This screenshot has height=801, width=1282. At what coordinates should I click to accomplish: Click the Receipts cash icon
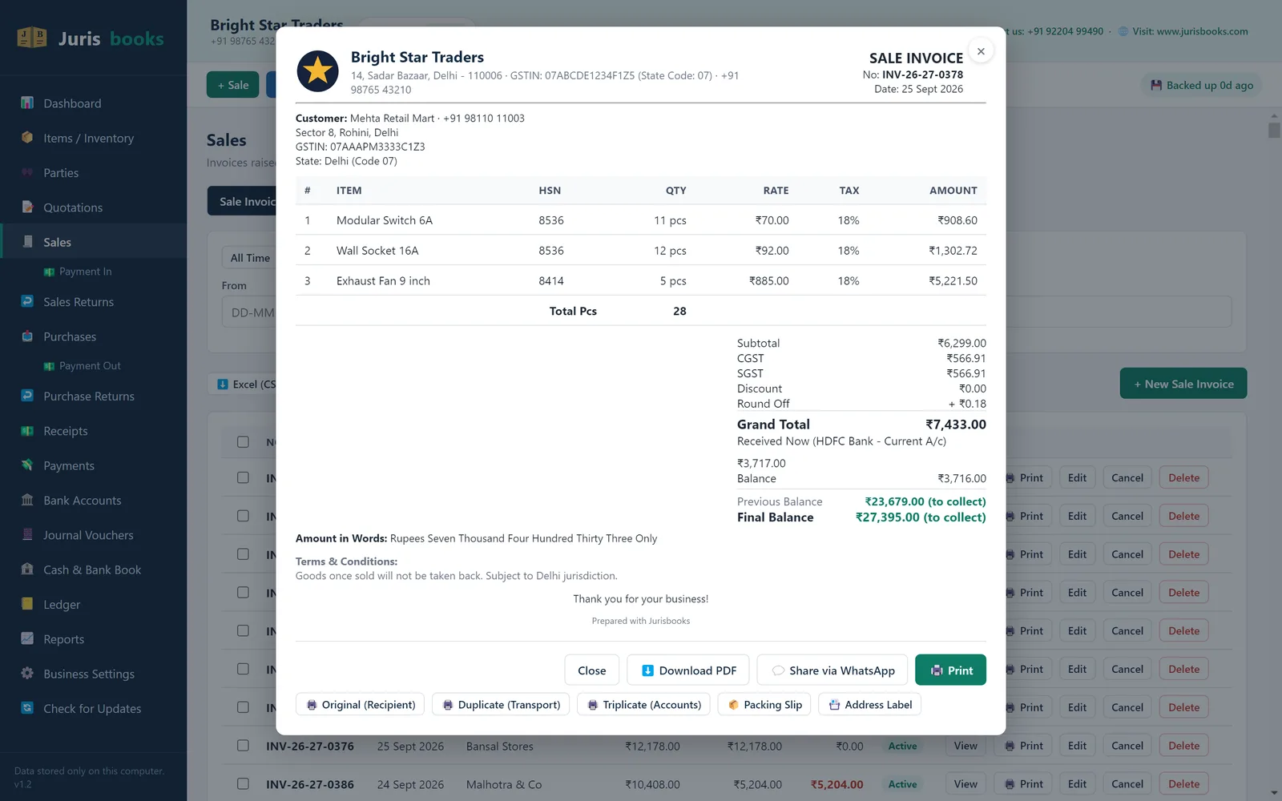(27, 431)
